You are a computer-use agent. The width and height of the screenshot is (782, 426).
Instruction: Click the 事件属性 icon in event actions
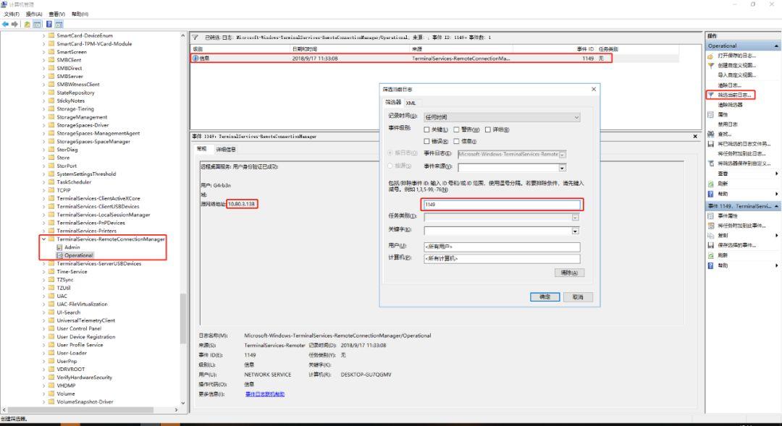711,216
